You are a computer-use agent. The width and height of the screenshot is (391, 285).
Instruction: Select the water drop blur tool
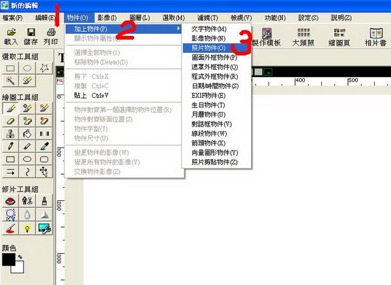click(27, 215)
